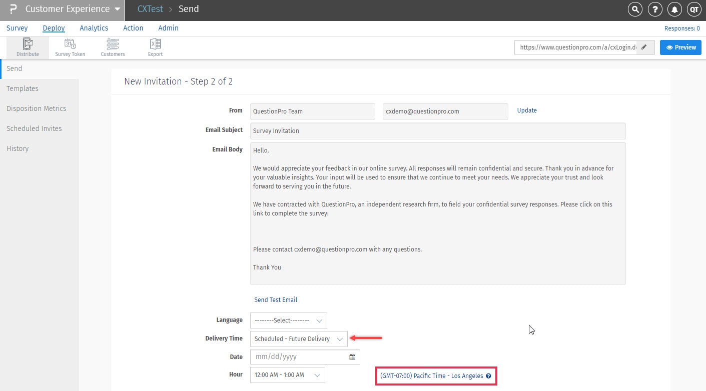This screenshot has height=391, width=706.
Task: Click the Send Test Email link
Action: tap(276, 300)
